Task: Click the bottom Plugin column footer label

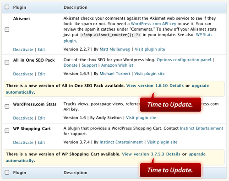Action: tap(20, 173)
